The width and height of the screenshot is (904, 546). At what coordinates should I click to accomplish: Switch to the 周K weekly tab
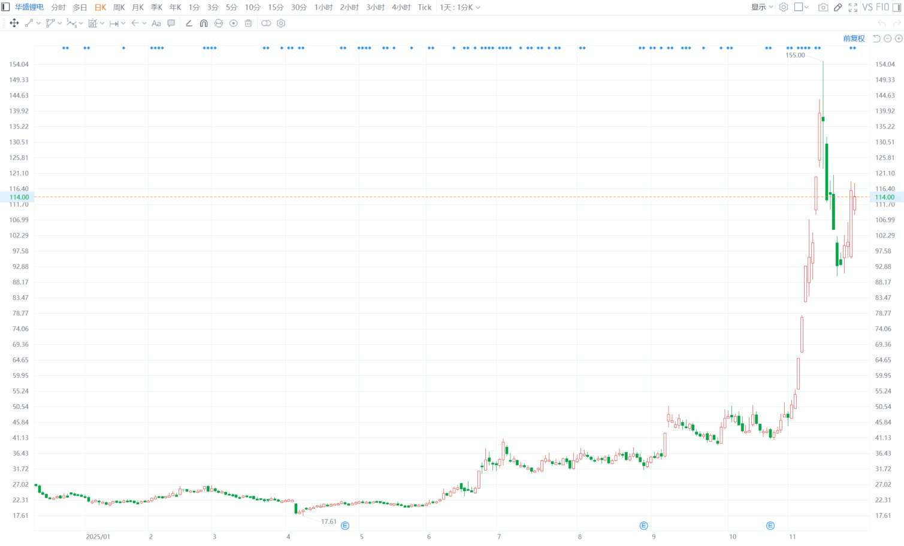(x=119, y=7)
